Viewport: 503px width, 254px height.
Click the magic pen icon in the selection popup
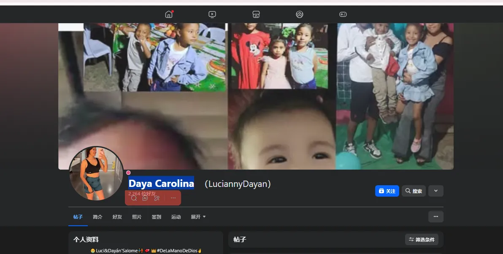tap(157, 198)
